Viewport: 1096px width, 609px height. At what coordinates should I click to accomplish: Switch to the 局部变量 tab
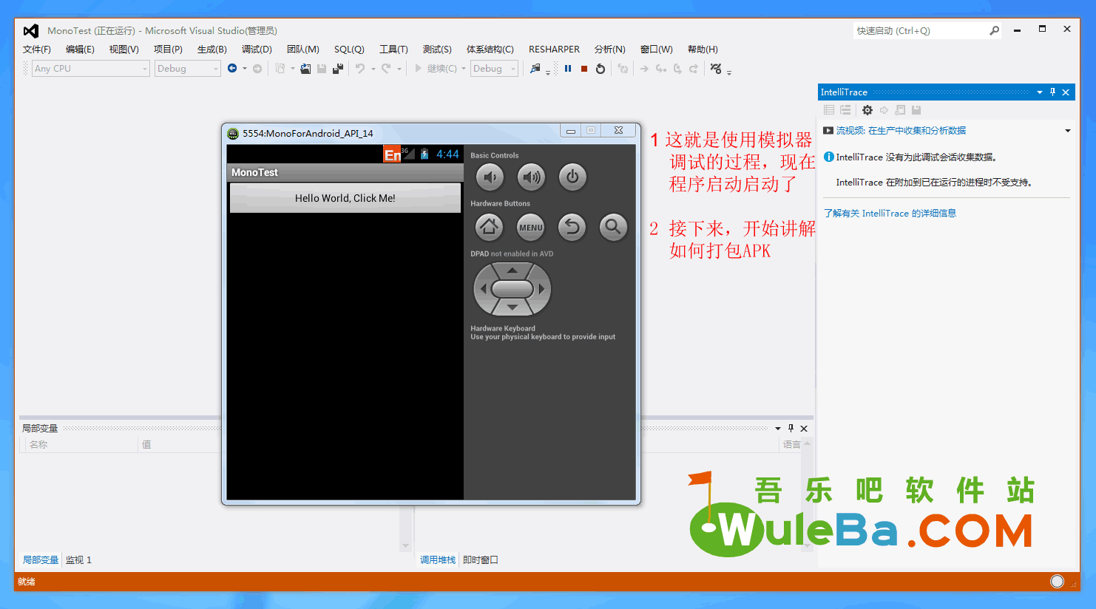40,560
